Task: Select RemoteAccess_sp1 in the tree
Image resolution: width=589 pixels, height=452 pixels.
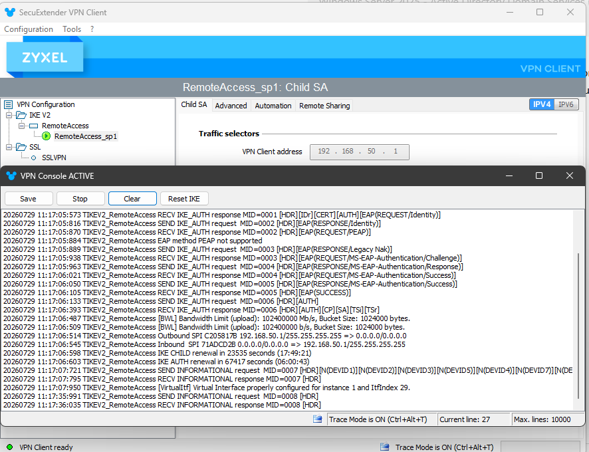Action: click(86, 136)
